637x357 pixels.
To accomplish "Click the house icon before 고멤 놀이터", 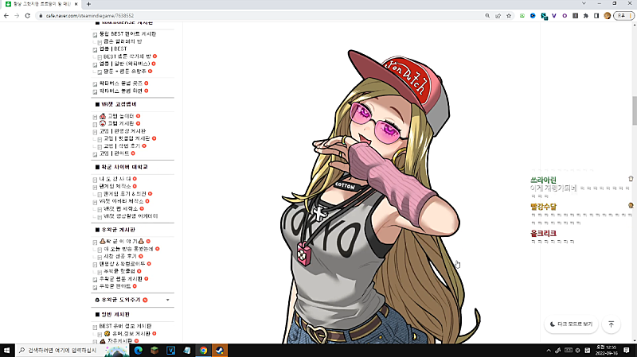I will (103, 116).
